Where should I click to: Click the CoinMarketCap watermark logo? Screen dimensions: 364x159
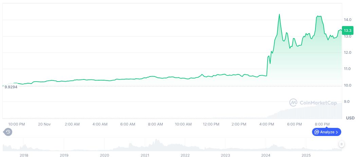pyautogui.click(x=294, y=103)
